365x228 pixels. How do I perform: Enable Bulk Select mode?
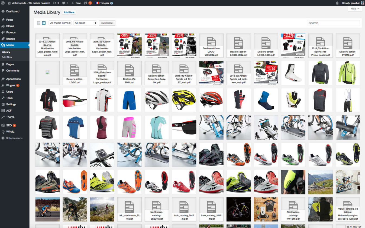[107, 23]
